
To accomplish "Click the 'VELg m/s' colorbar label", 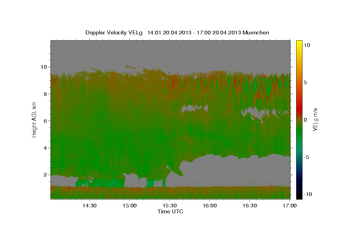I will [315, 119].
